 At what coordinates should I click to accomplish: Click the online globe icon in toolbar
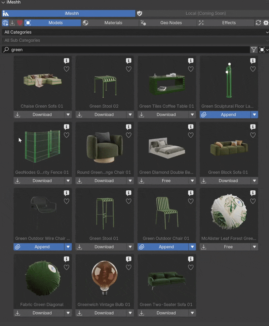coord(5,23)
